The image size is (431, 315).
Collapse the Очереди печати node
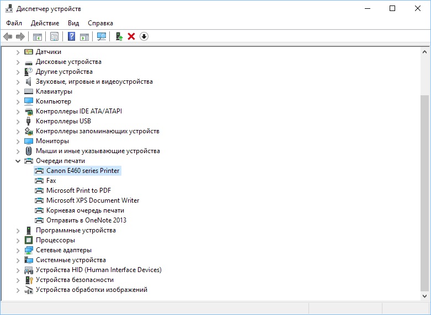click(x=18, y=161)
